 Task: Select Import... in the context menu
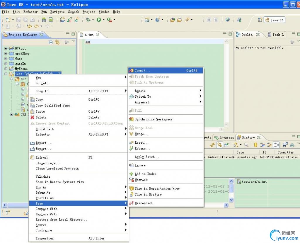pyautogui.click(x=79, y=143)
